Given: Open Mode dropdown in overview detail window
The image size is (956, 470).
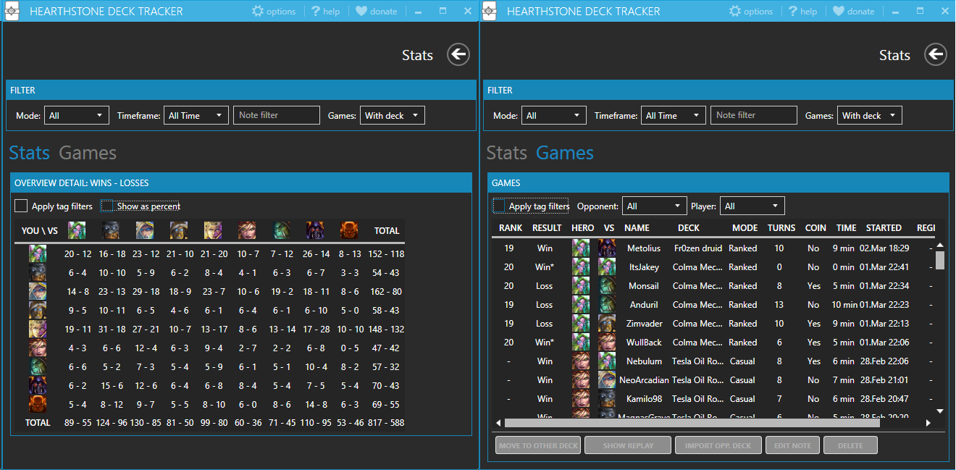Looking at the screenshot, I should pyautogui.click(x=77, y=115).
